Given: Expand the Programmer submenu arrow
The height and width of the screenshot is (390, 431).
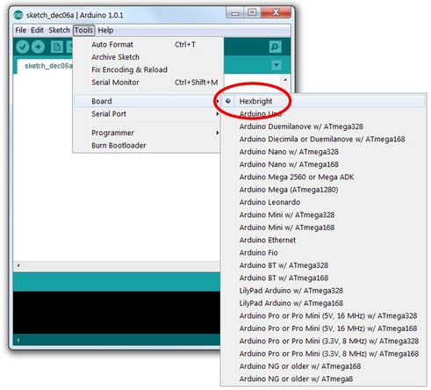Looking at the screenshot, I should (217, 133).
